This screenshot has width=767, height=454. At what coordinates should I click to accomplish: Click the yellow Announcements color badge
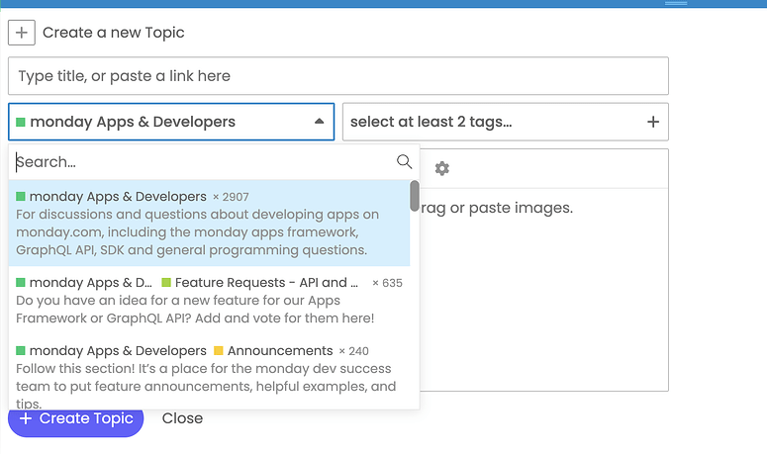click(219, 351)
